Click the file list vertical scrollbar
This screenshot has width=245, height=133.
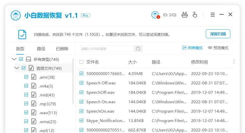pos(234,62)
